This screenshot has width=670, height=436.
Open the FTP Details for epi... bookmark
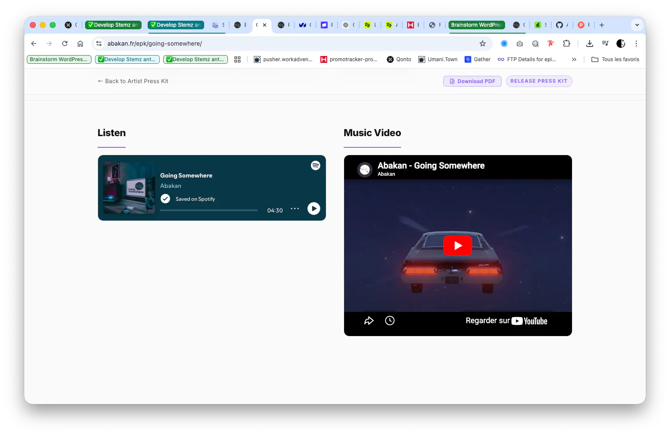tap(527, 59)
